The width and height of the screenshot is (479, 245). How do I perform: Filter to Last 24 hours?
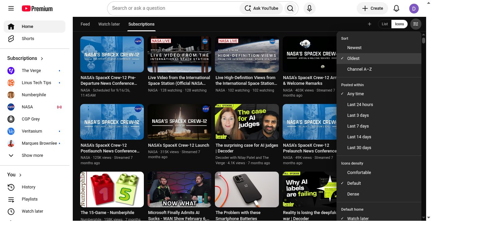click(379, 105)
